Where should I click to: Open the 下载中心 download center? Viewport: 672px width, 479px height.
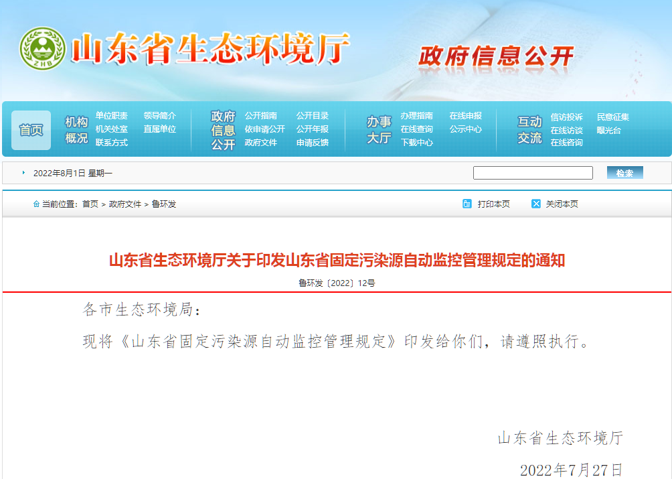tap(417, 142)
